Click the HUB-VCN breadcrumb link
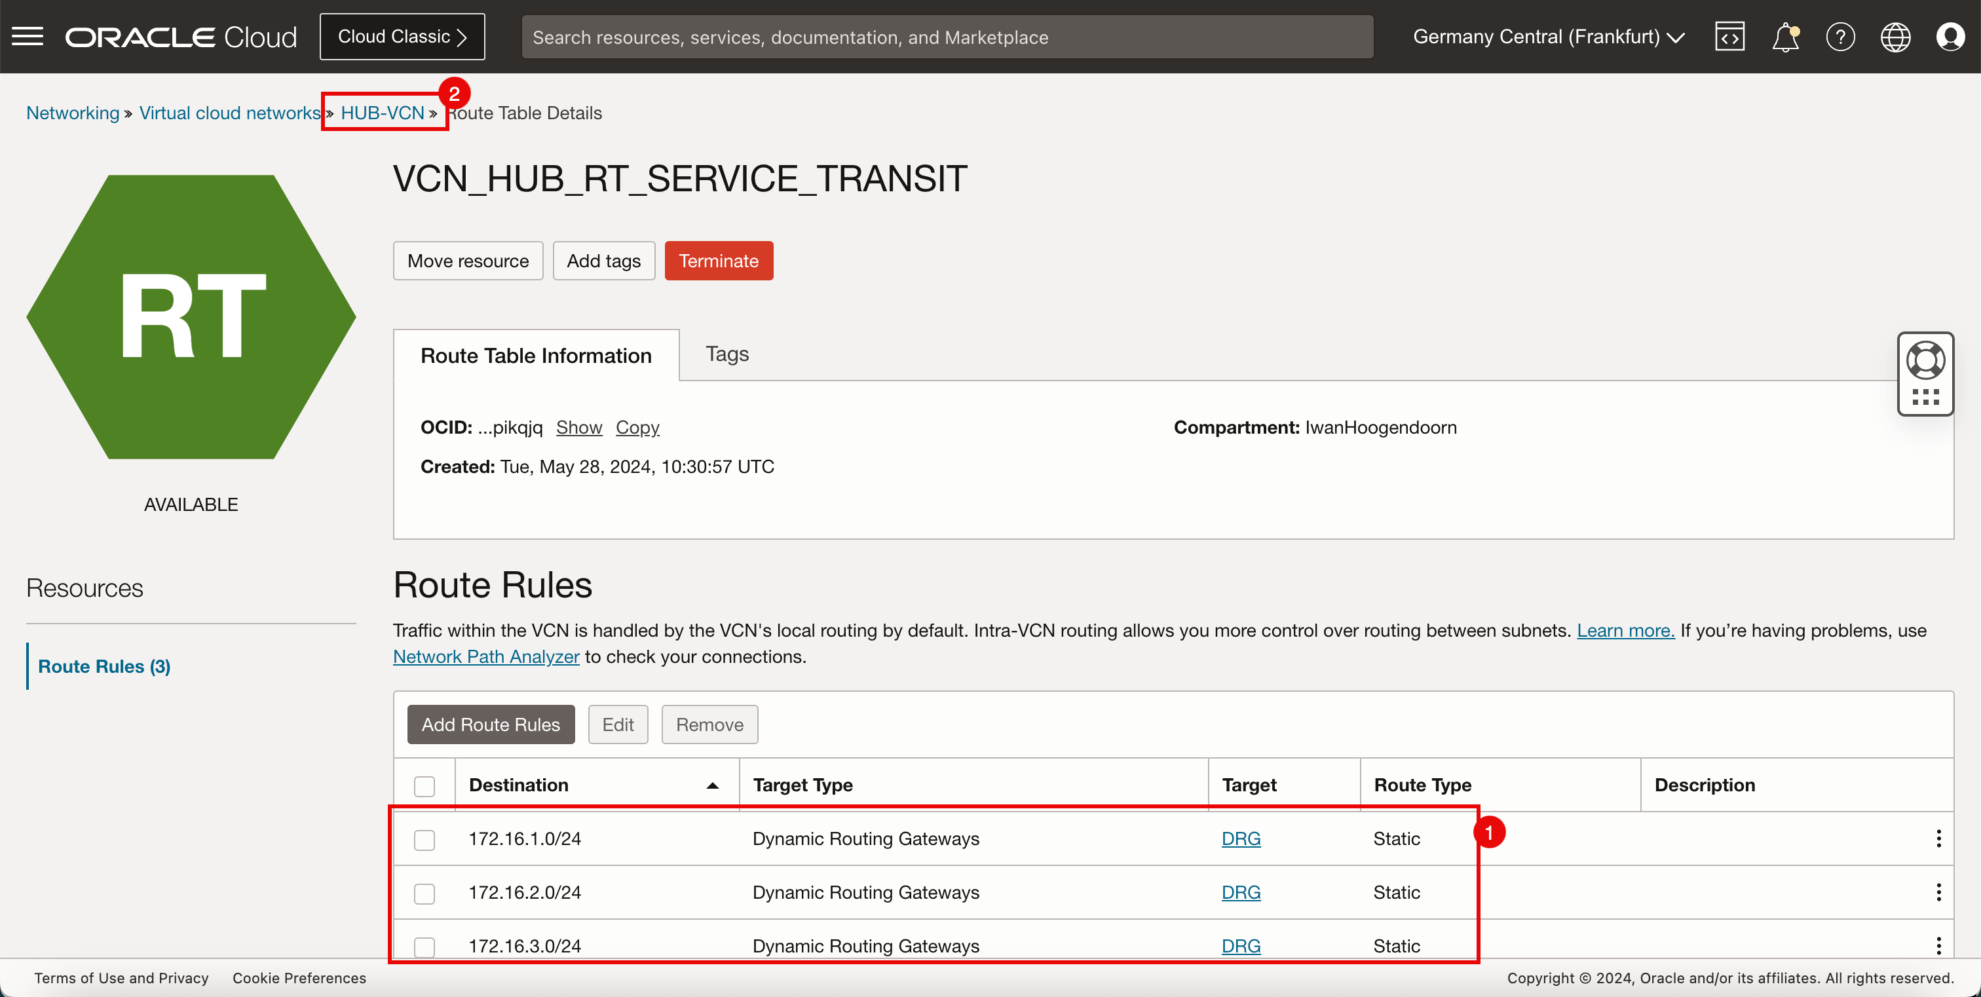This screenshot has height=997, width=1981. 381,112
